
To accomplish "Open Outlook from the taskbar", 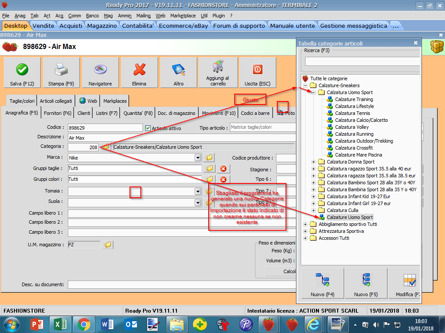I will click(x=130, y=324).
